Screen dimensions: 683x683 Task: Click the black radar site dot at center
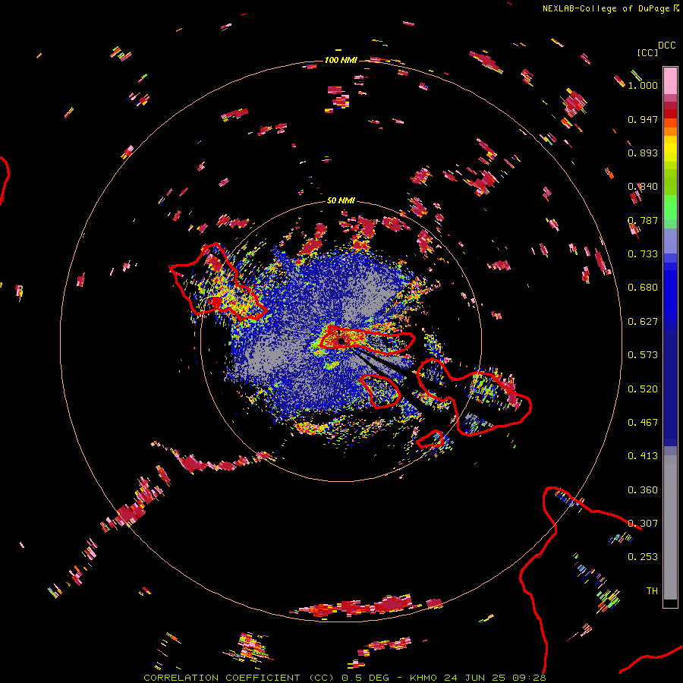[x=341, y=341]
